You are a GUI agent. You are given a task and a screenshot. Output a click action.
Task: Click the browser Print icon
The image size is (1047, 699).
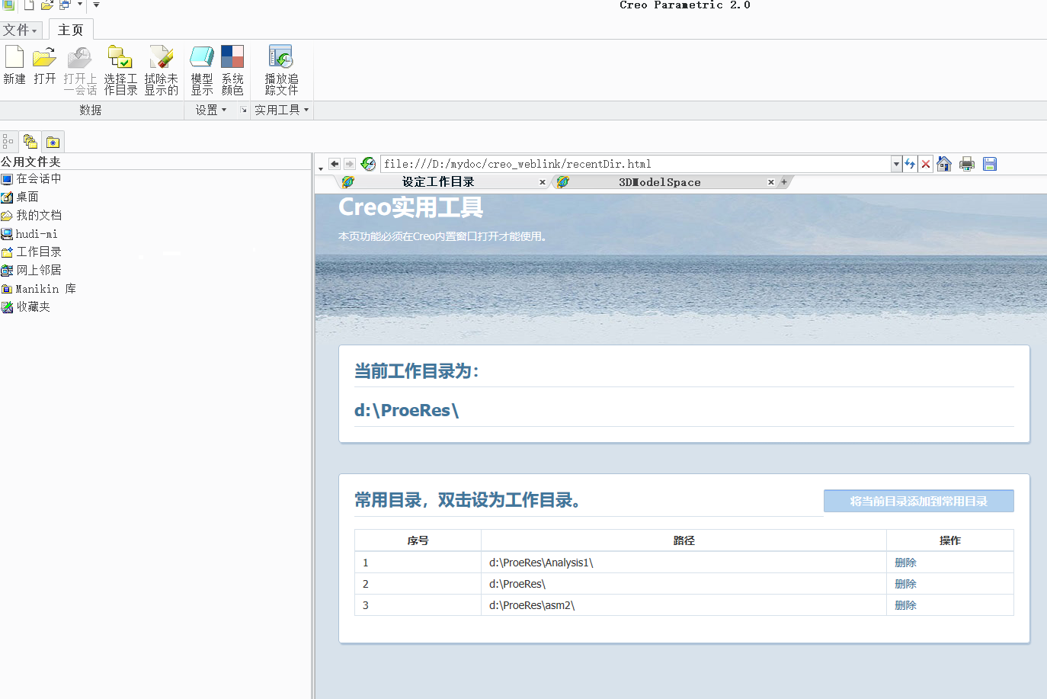(x=967, y=164)
